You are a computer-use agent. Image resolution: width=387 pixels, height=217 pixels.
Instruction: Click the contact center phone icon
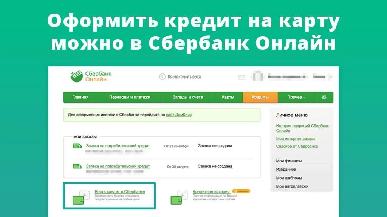point(162,77)
